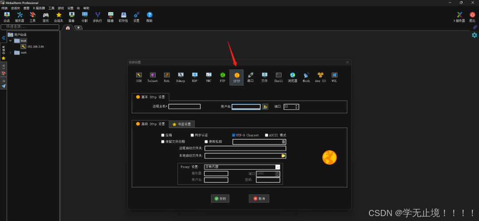The image size is (479, 221).
Task: Select the Xdmcp session type
Action: point(181,78)
